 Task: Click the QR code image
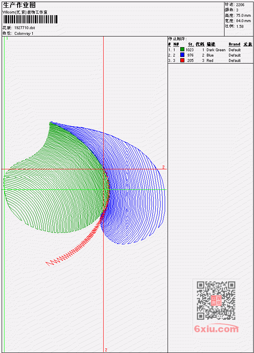click(216, 301)
